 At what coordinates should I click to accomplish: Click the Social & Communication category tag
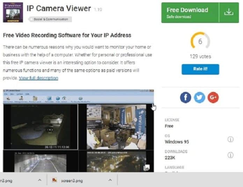point(50,19)
